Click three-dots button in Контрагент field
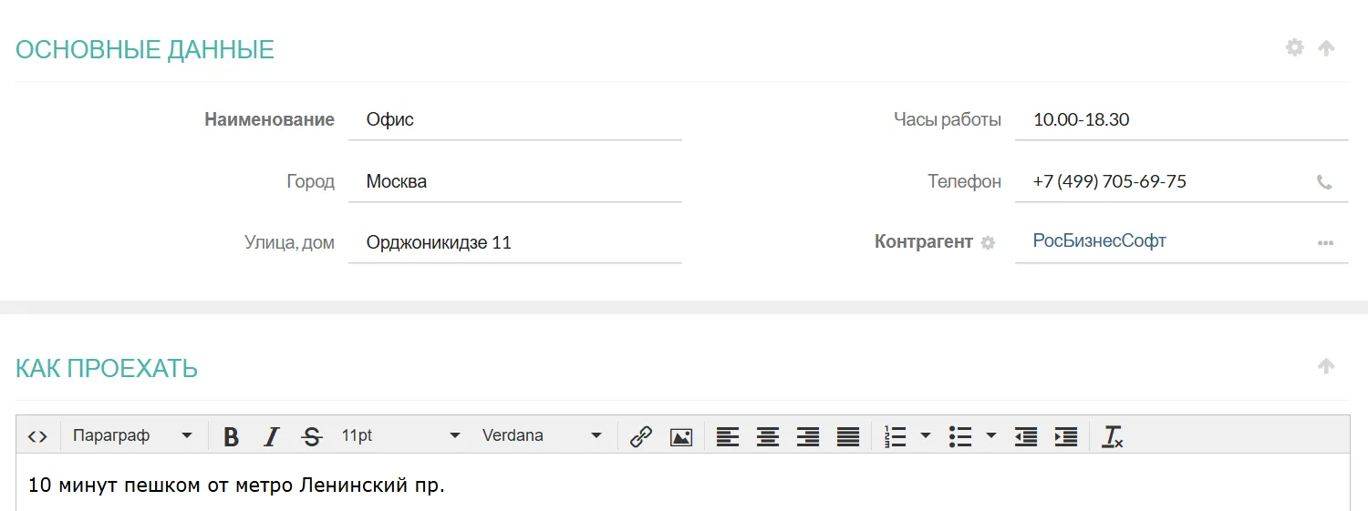1368x511 pixels. [x=1325, y=243]
